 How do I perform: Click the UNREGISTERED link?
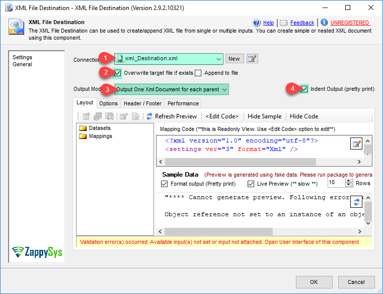(350, 23)
